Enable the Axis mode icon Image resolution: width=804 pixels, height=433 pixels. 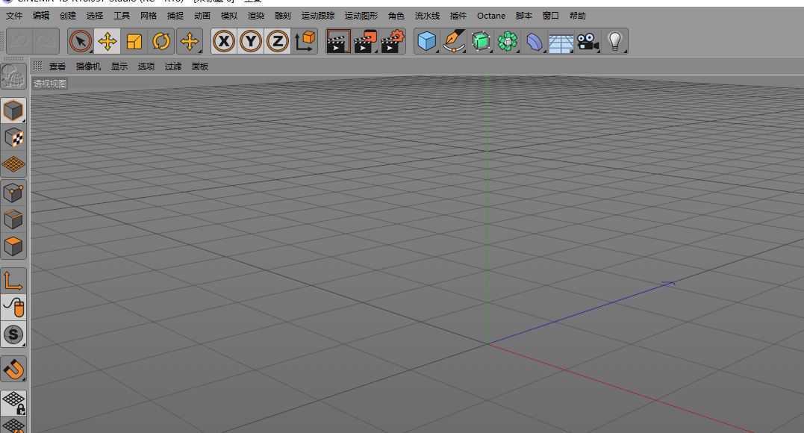tap(13, 281)
